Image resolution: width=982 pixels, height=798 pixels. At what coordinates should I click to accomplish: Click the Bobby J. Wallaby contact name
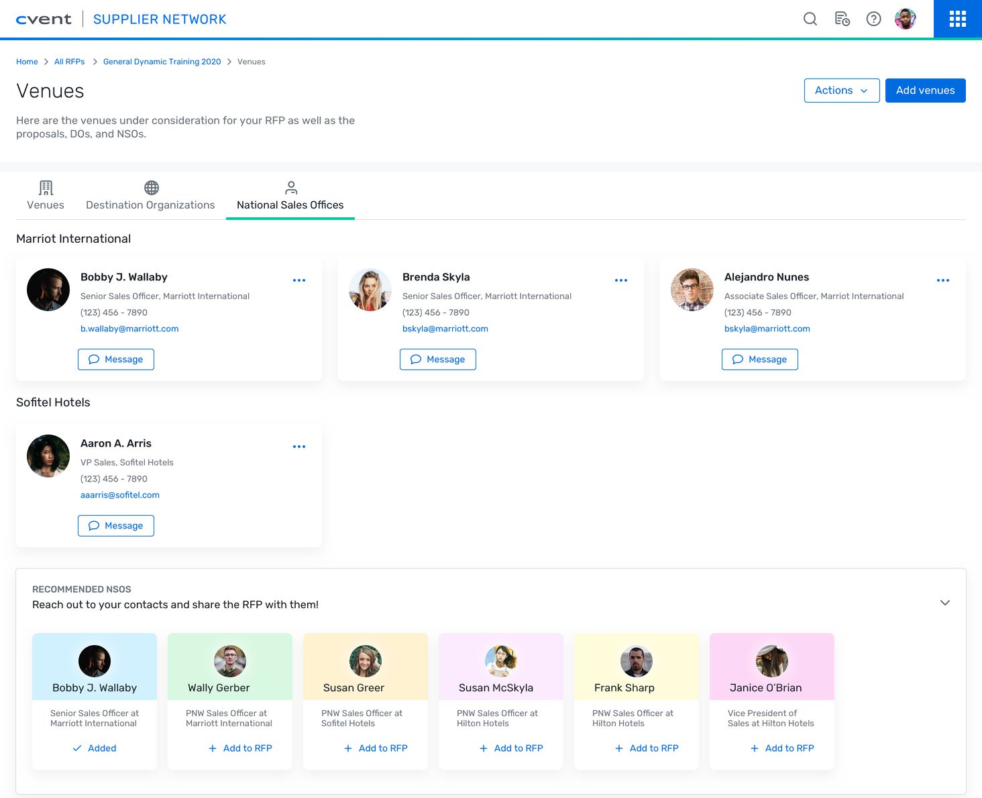(124, 277)
